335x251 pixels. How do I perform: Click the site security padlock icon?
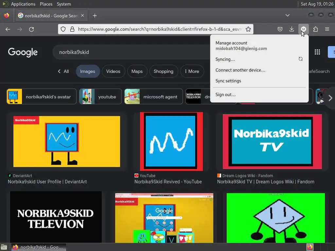[x=72, y=29]
